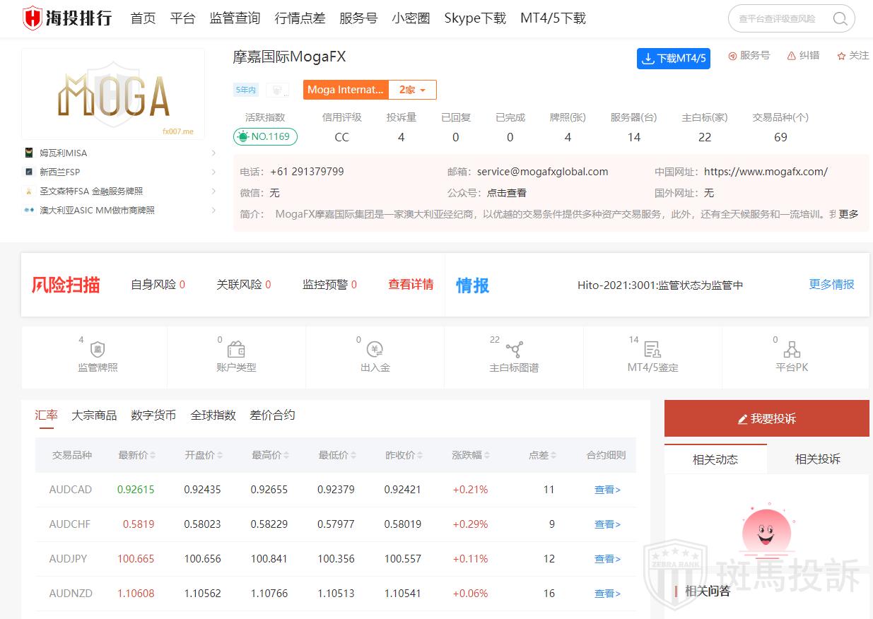Expand the 姆瓦利MISA license row

tap(213, 153)
